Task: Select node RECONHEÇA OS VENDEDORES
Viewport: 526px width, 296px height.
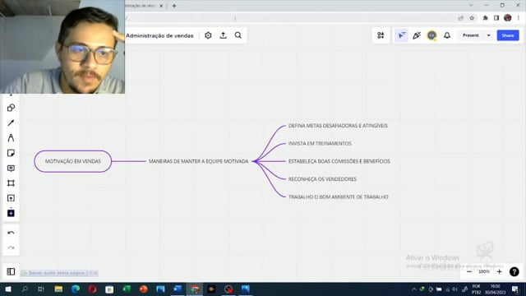Action: coord(322,179)
